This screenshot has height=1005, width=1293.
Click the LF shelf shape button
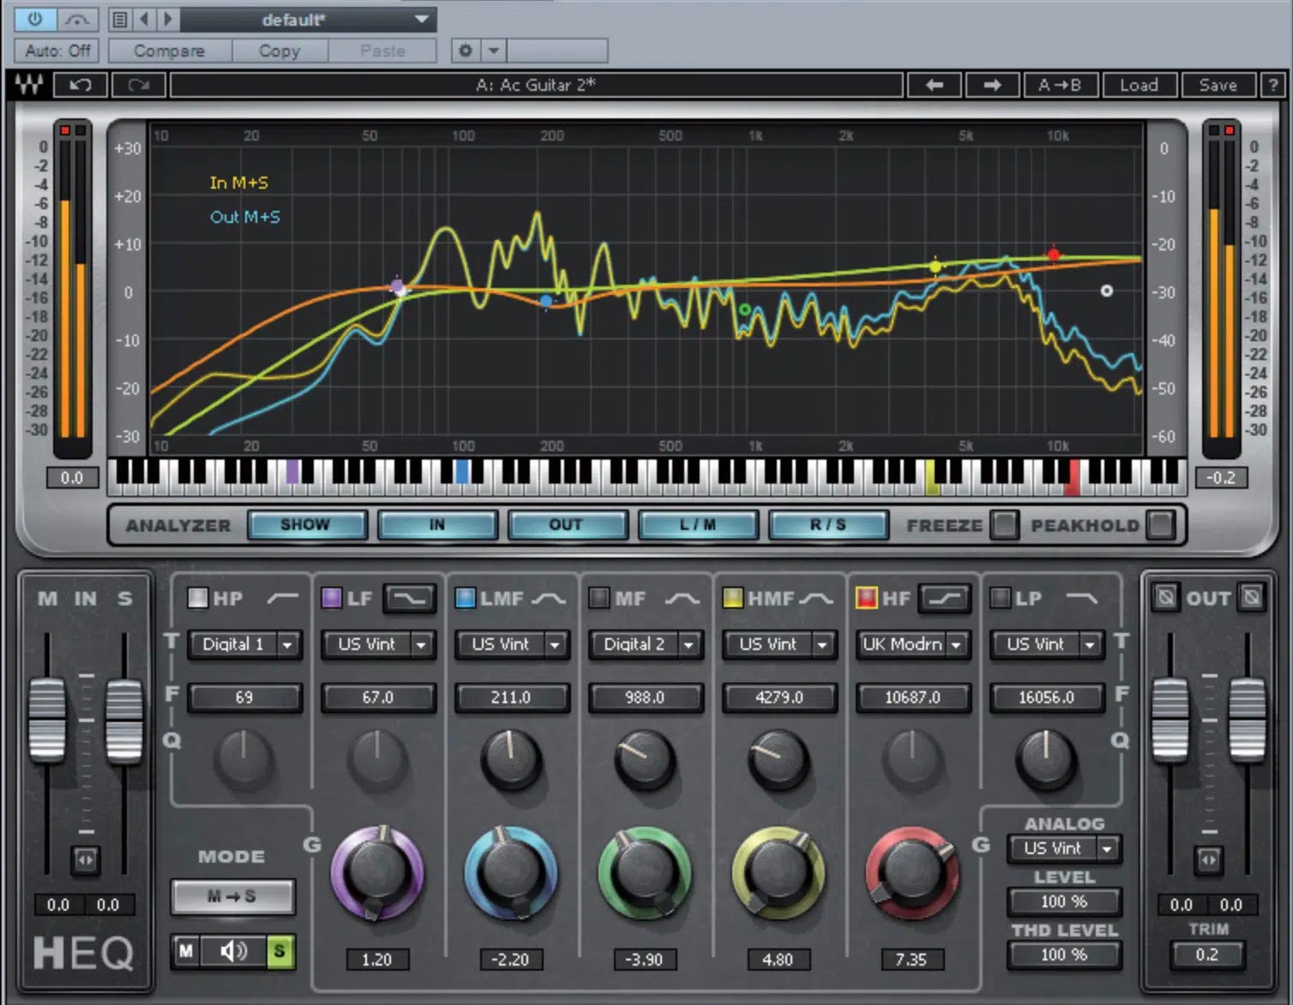click(x=409, y=598)
